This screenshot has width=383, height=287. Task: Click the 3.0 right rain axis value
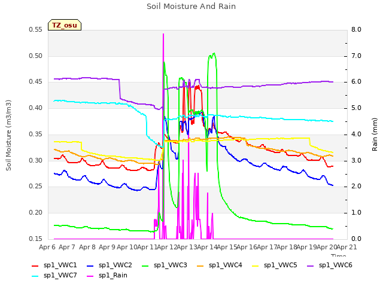(356, 160)
